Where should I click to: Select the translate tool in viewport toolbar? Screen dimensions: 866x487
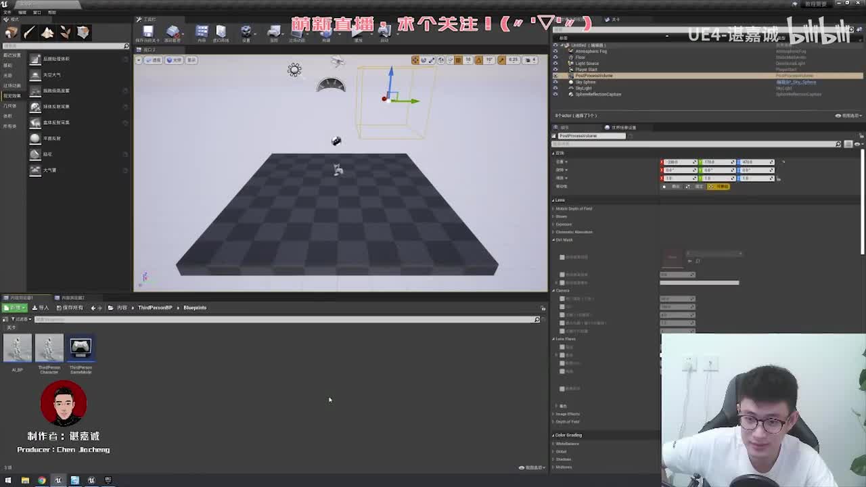coord(415,60)
